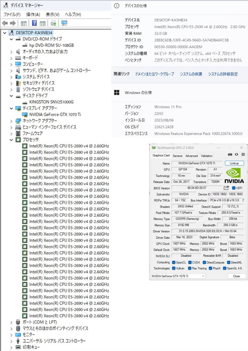Viewport: 248px width, 351px height.
Task: Toggle the CUDA checkbox
Action: pyautogui.click(x=190, y=262)
